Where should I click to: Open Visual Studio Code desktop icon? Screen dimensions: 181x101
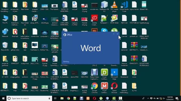pyautogui.click(x=124, y=6)
